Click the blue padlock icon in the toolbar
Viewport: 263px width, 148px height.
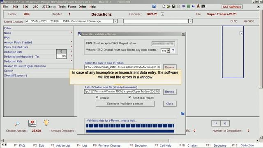(193, 7)
